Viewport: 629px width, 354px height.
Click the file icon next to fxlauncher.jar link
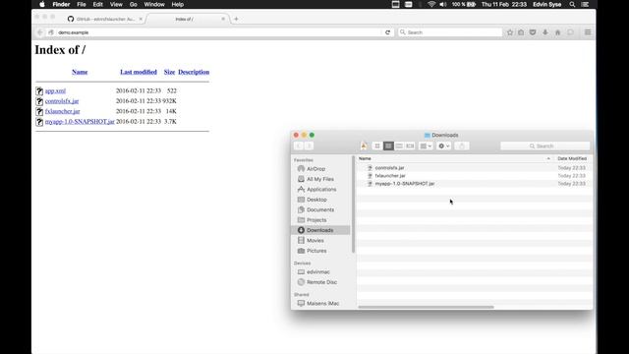point(39,111)
